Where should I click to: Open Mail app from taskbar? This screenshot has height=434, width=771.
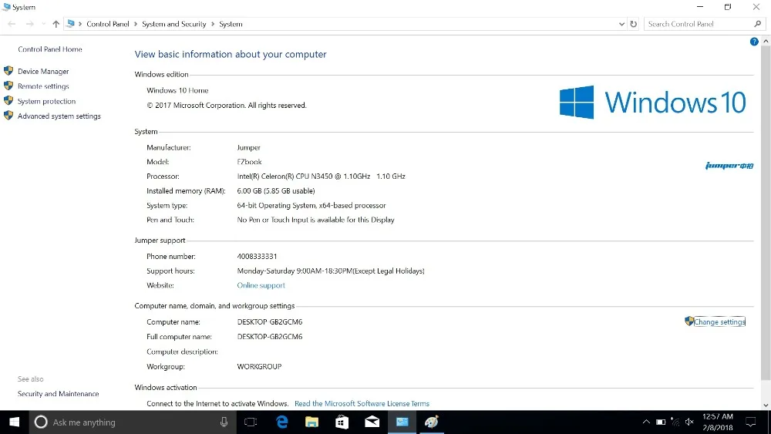tap(372, 422)
